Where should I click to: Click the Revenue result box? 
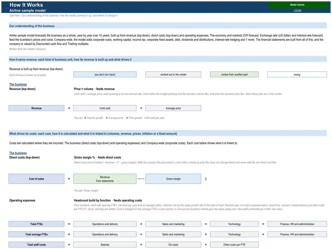pos(36,108)
